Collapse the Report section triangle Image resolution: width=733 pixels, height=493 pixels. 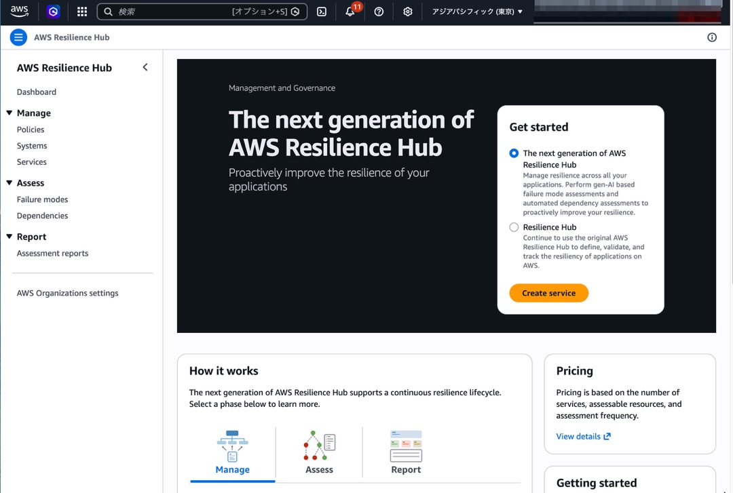pyautogui.click(x=10, y=237)
